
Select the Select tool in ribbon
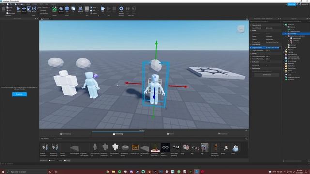point(18,9)
